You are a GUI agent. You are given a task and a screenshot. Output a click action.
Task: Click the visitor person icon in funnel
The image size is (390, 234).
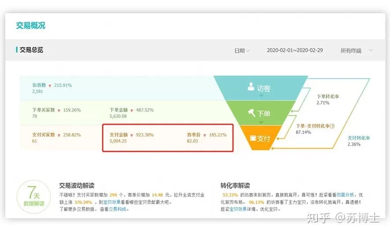251,87
